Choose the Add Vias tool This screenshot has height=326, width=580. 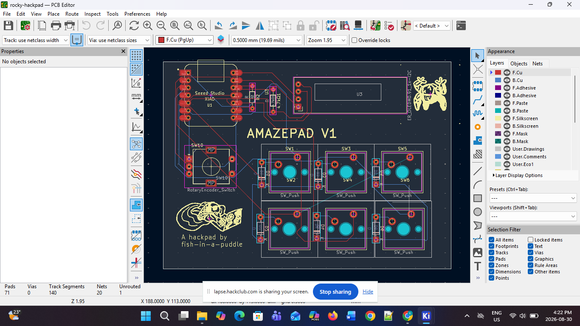point(478,127)
